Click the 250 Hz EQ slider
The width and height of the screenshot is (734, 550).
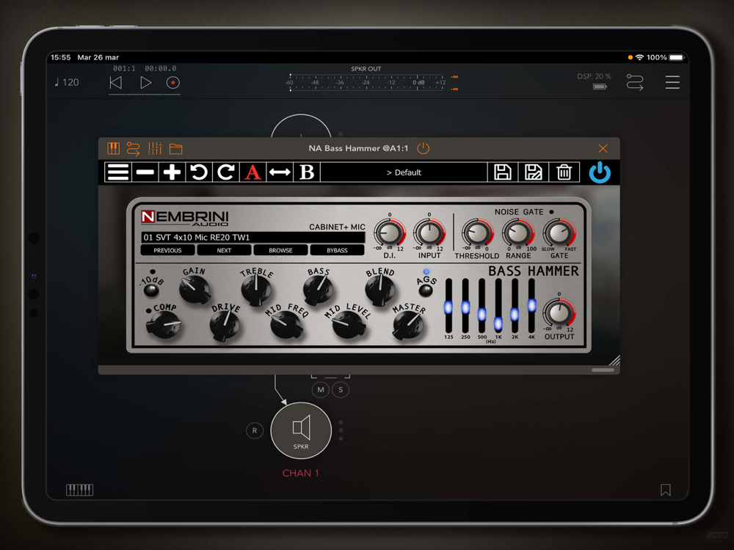pos(465,307)
